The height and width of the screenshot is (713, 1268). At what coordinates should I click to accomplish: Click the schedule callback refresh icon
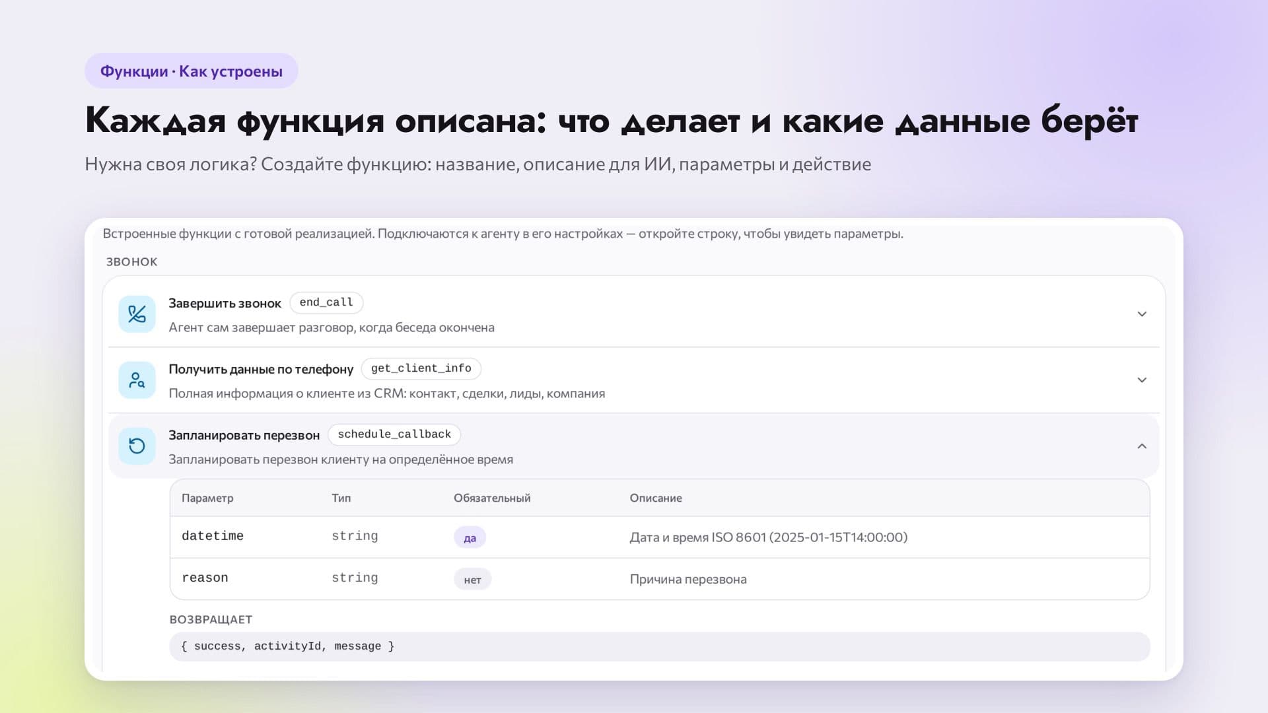click(x=137, y=446)
